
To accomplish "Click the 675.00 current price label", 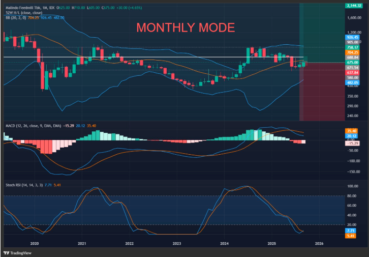I will tap(353, 62).
